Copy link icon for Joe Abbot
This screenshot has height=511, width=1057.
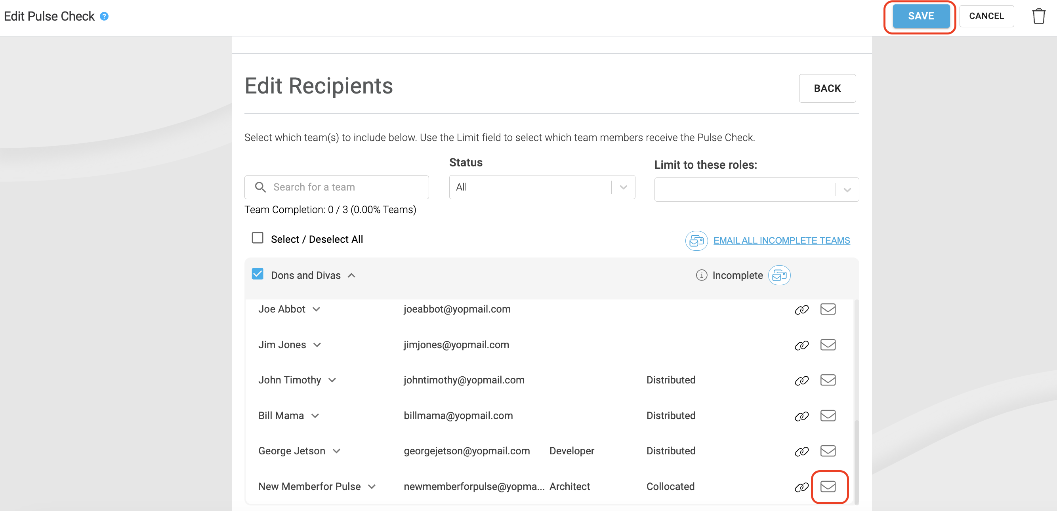tap(801, 310)
